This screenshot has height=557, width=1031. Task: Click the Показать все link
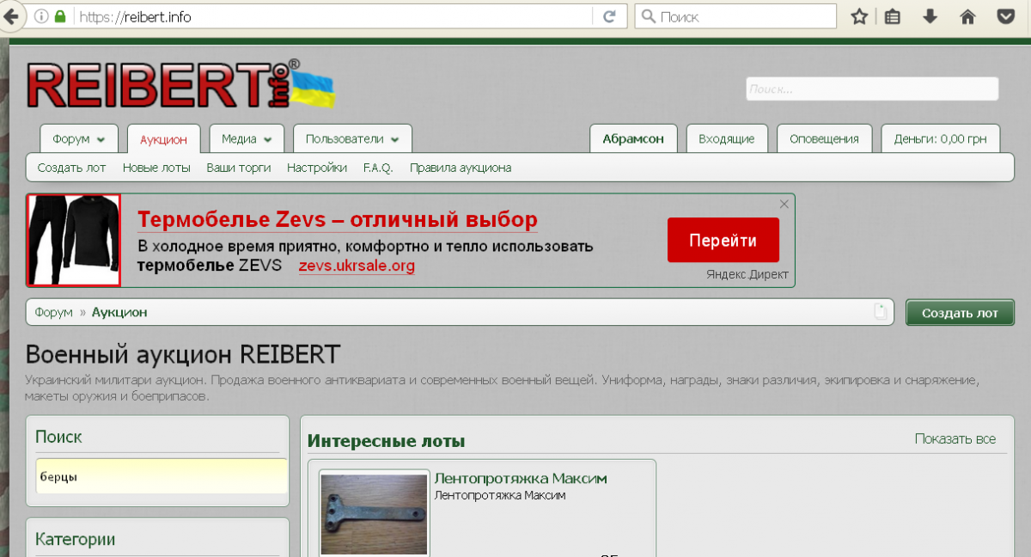(955, 439)
